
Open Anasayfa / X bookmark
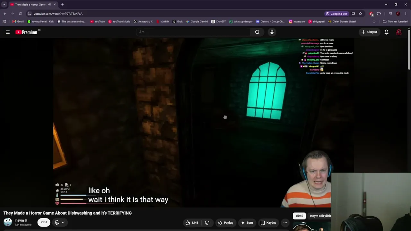tap(143, 21)
